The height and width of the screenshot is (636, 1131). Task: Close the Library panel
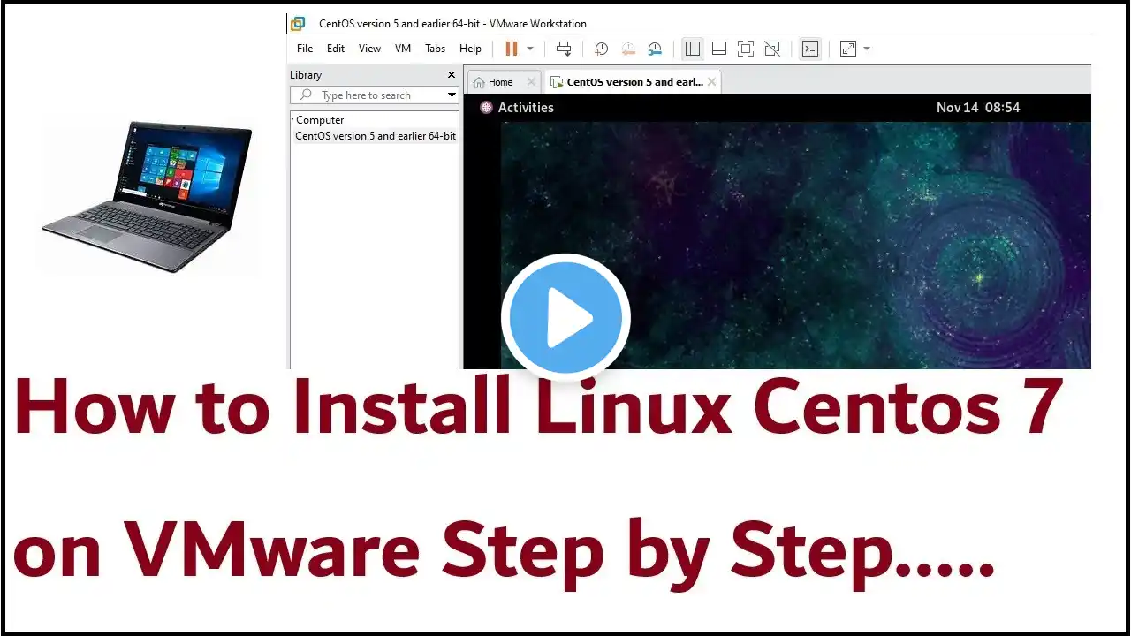[452, 75]
